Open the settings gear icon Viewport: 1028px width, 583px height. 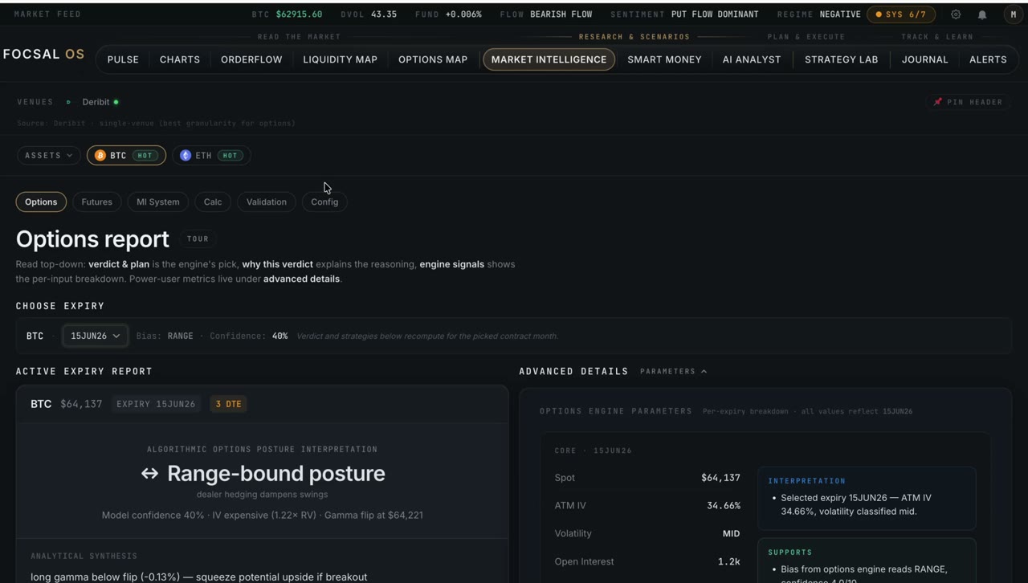[956, 14]
